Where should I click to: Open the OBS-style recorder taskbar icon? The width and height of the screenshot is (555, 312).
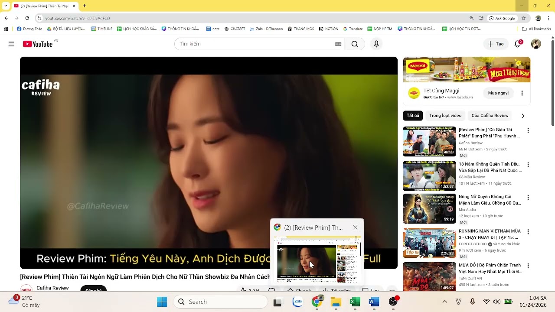[x=393, y=302]
